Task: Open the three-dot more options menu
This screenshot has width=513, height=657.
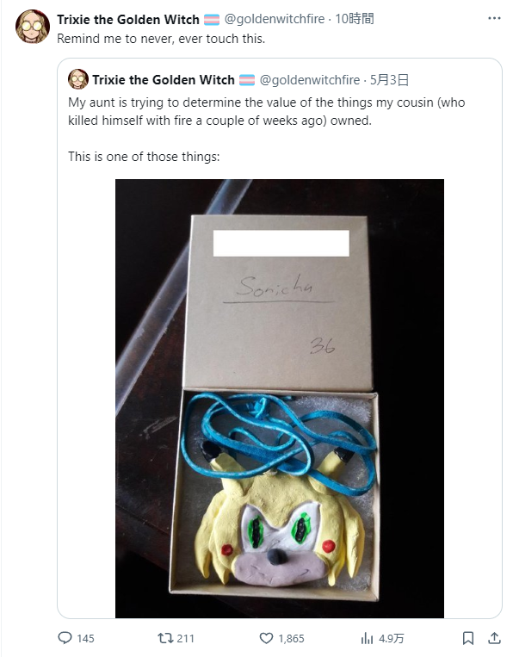Action: [x=494, y=18]
